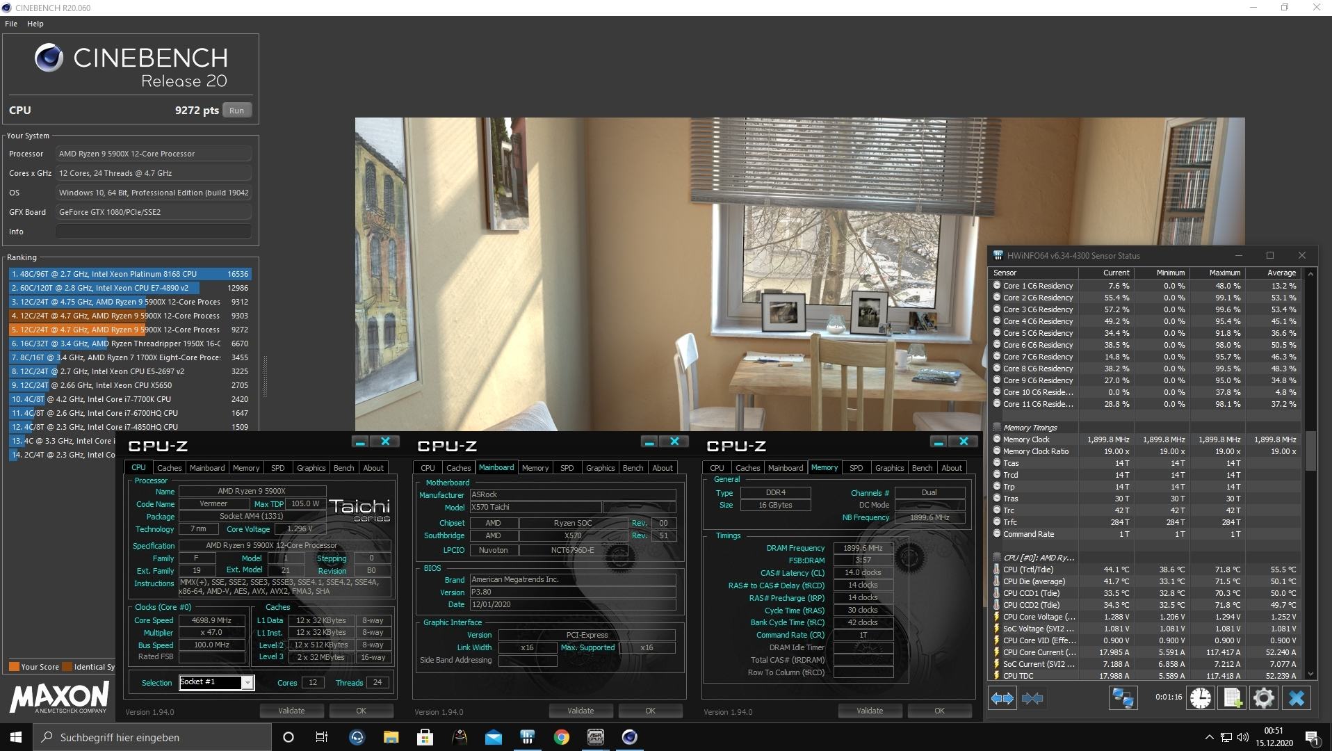Image resolution: width=1332 pixels, height=751 pixels.
Task: Click OK in third CPU-Z Memory window
Action: click(x=939, y=711)
